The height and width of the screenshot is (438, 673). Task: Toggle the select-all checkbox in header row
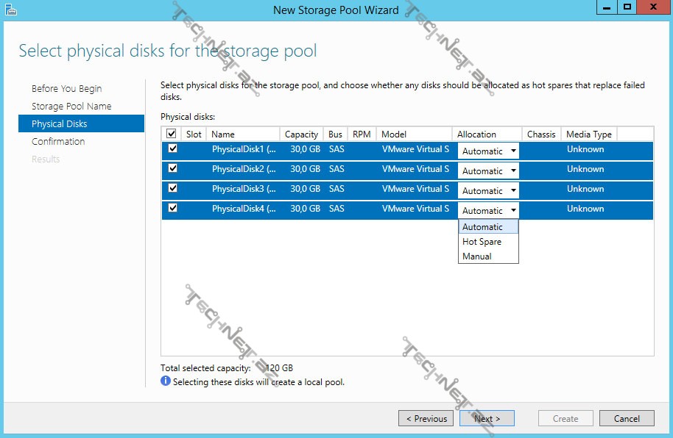pos(172,134)
